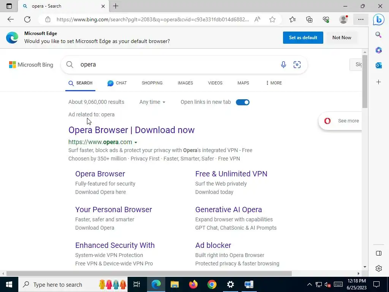The width and height of the screenshot is (389, 292).
Task: Open Collections icon in toolbar
Action: tap(309, 19)
